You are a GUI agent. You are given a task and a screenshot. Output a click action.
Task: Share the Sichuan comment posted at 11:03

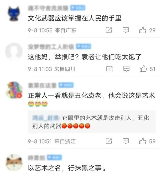tap(109, 69)
